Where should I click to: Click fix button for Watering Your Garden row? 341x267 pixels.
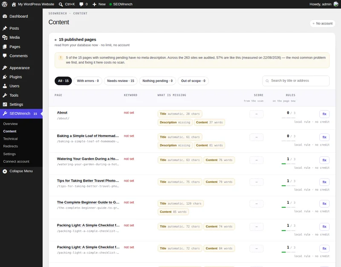324,160
